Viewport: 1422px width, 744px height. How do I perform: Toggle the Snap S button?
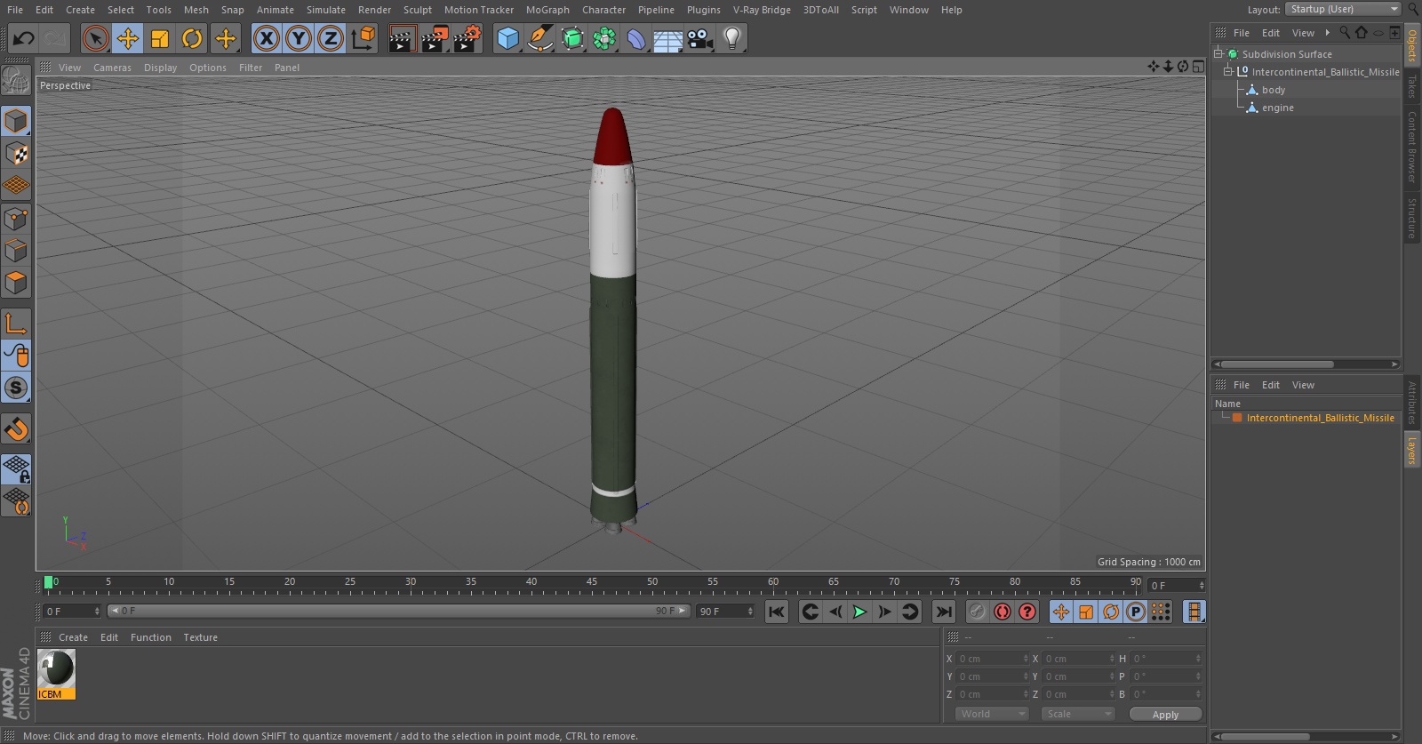tap(16, 388)
